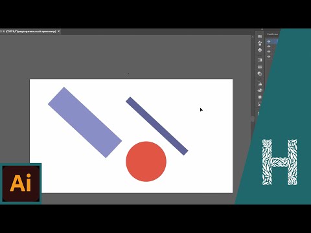Open the Transparency panel overlapping-circles icon
Screen dimensions: 311x233
260,74
